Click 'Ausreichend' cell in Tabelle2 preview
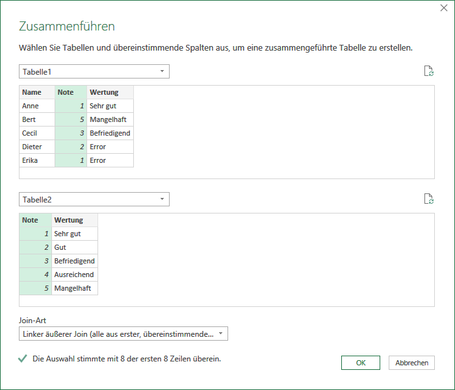Image resolution: width=455 pixels, height=390 pixels. [x=75, y=274]
